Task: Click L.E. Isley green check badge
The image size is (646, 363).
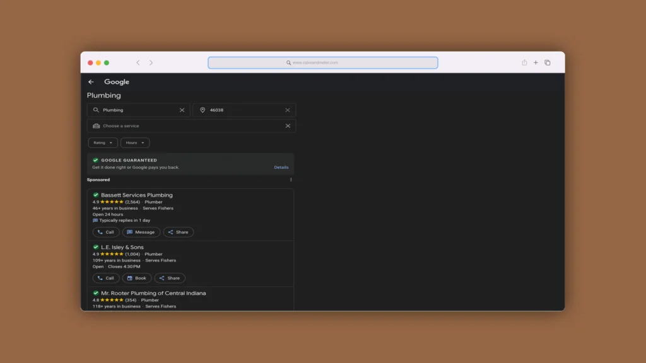Action: point(96,247)
